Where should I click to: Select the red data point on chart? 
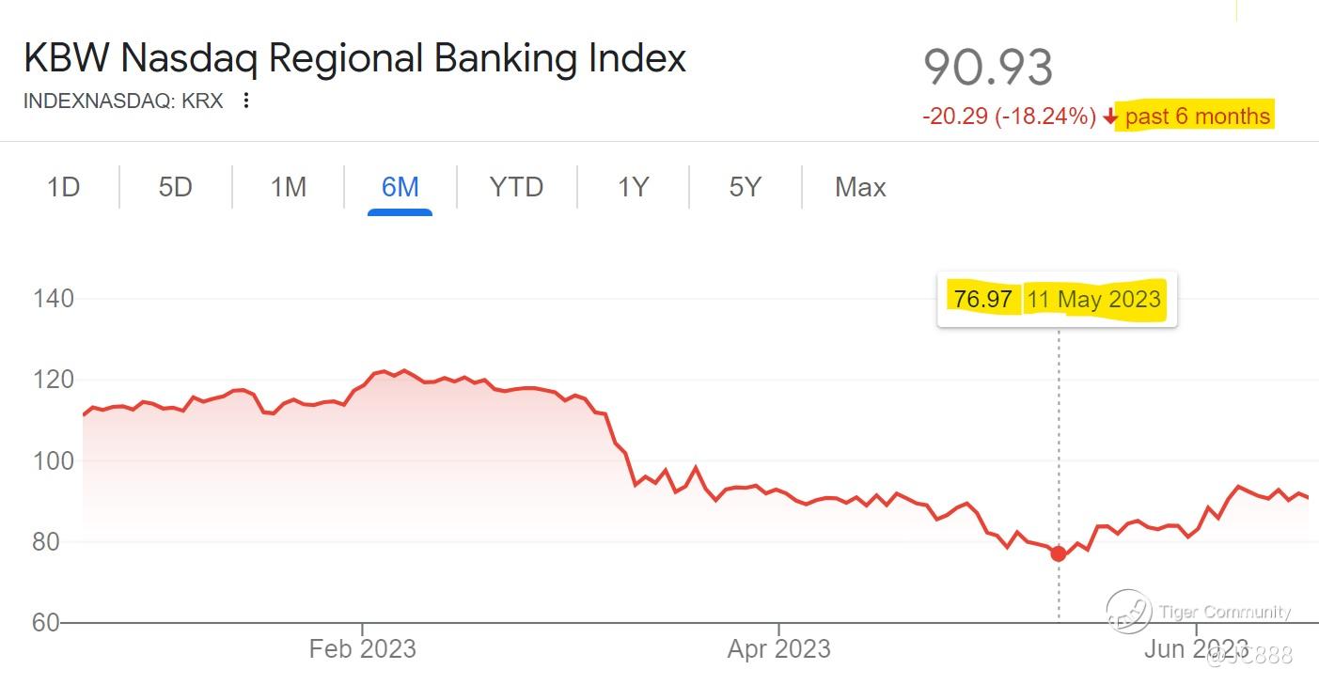pyautogui.click(x=1059, y=553)
